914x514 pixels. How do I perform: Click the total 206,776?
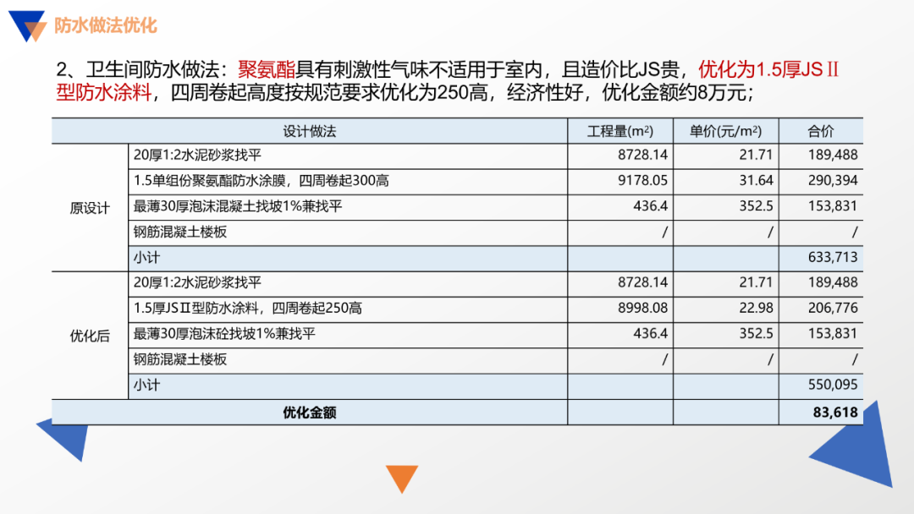tap(833, 308)
